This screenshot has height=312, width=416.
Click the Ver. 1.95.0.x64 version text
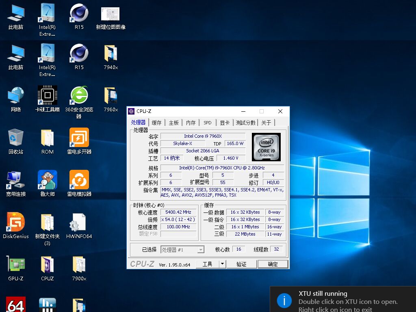[175, 265]
